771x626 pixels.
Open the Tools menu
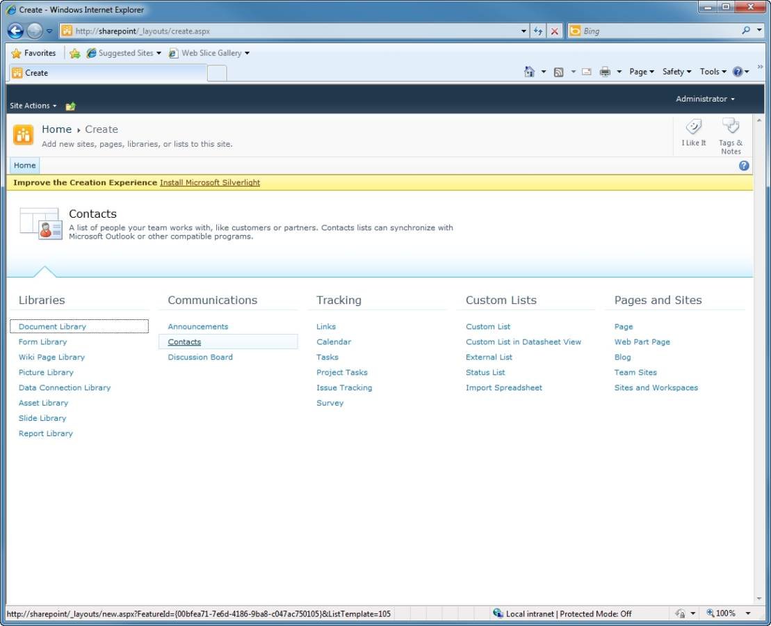713,72
